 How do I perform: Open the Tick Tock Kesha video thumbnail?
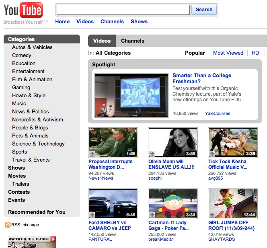click(233, 143)
